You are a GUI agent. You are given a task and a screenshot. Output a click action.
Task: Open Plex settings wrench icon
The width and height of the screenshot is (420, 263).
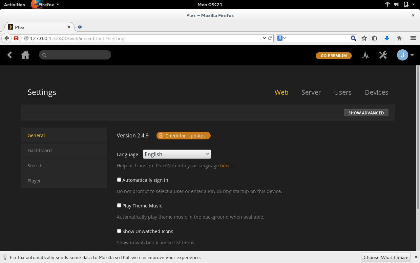(x=383, y=55)
